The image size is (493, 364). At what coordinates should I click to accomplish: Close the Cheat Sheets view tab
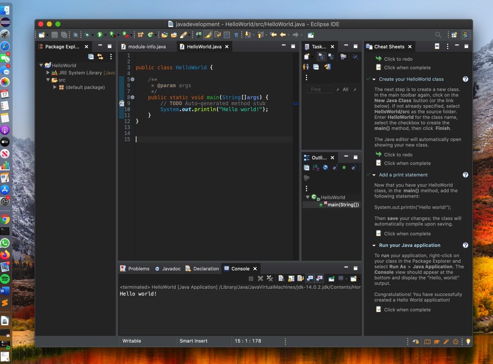coord(410,47)
